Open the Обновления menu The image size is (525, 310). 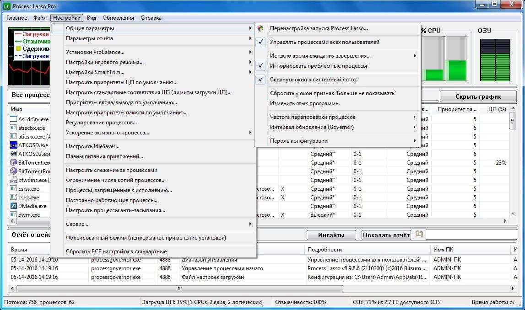[118, 18]
